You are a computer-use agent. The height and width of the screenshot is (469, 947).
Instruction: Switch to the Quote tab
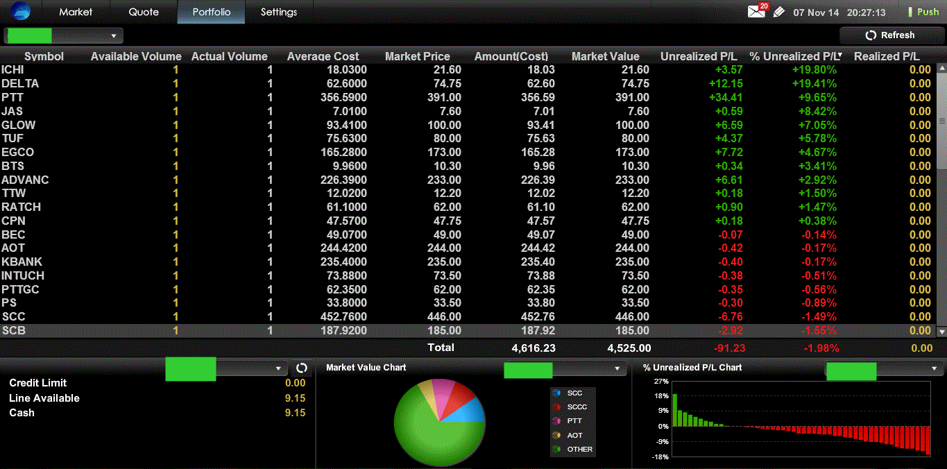coord(144,12)
